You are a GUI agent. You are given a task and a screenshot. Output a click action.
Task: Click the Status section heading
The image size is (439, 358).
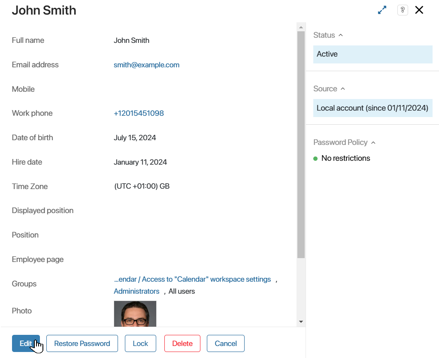point(324,35)
